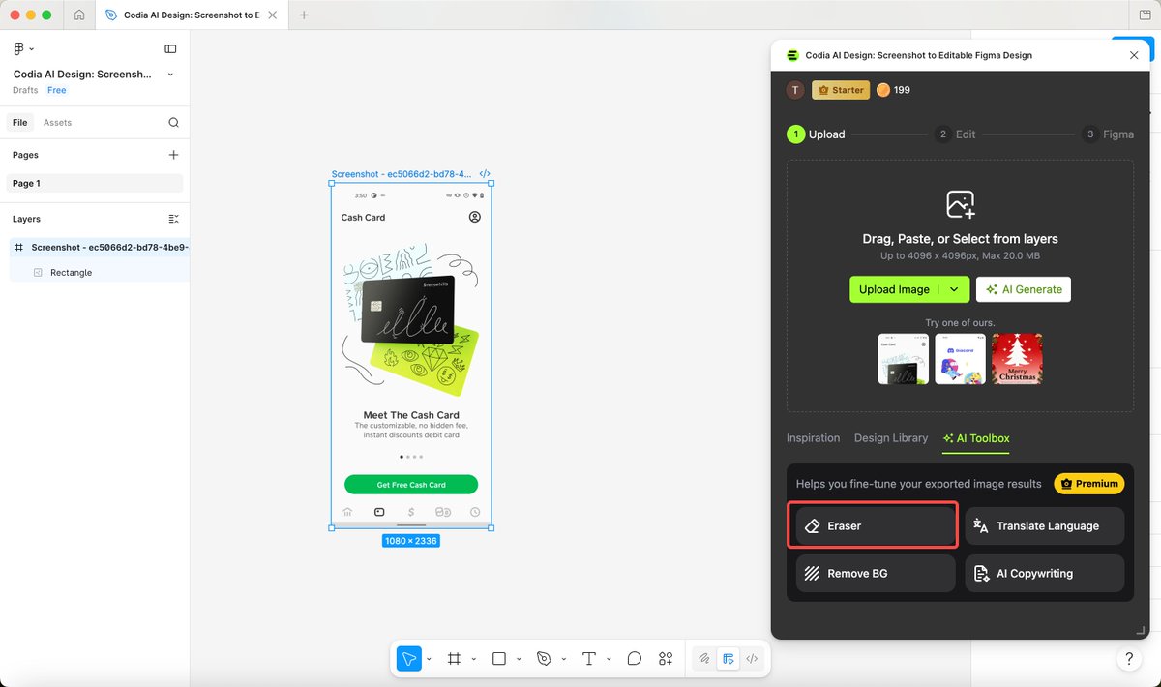Click step 1 Upload

[x=816, y=134]
